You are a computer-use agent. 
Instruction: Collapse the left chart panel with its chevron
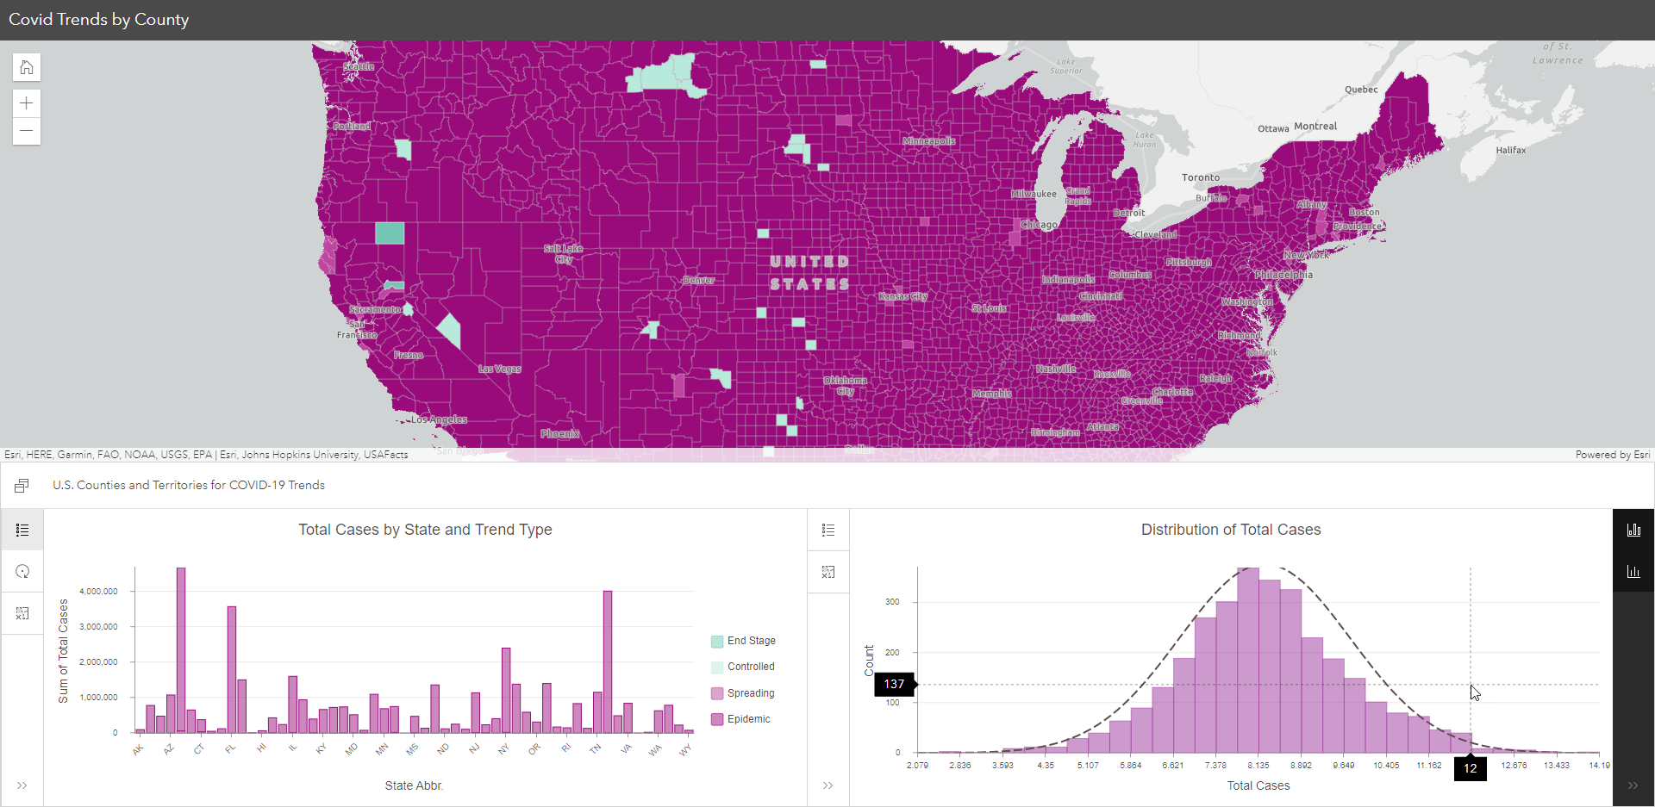coord(22,785)
